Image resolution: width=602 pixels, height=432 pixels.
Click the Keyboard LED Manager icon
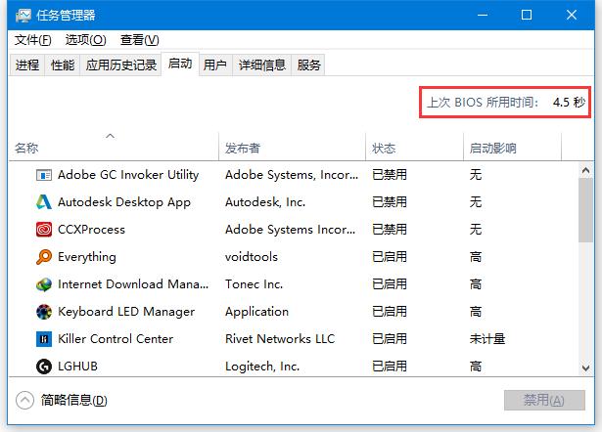tap(43, 312)
